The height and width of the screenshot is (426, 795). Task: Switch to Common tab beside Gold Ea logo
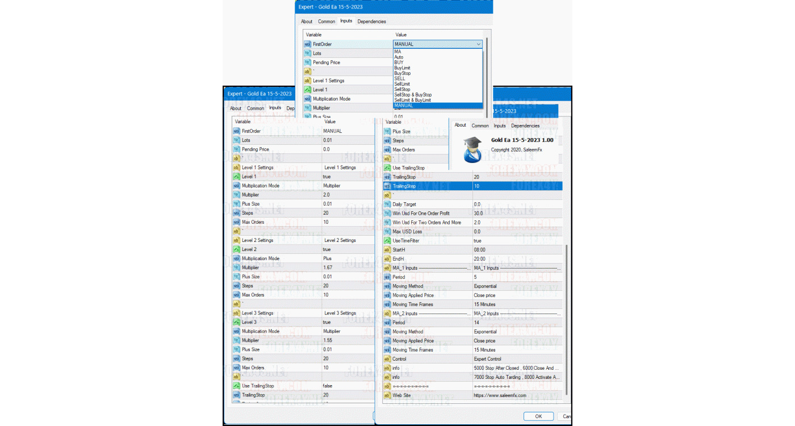click(480, 126)
